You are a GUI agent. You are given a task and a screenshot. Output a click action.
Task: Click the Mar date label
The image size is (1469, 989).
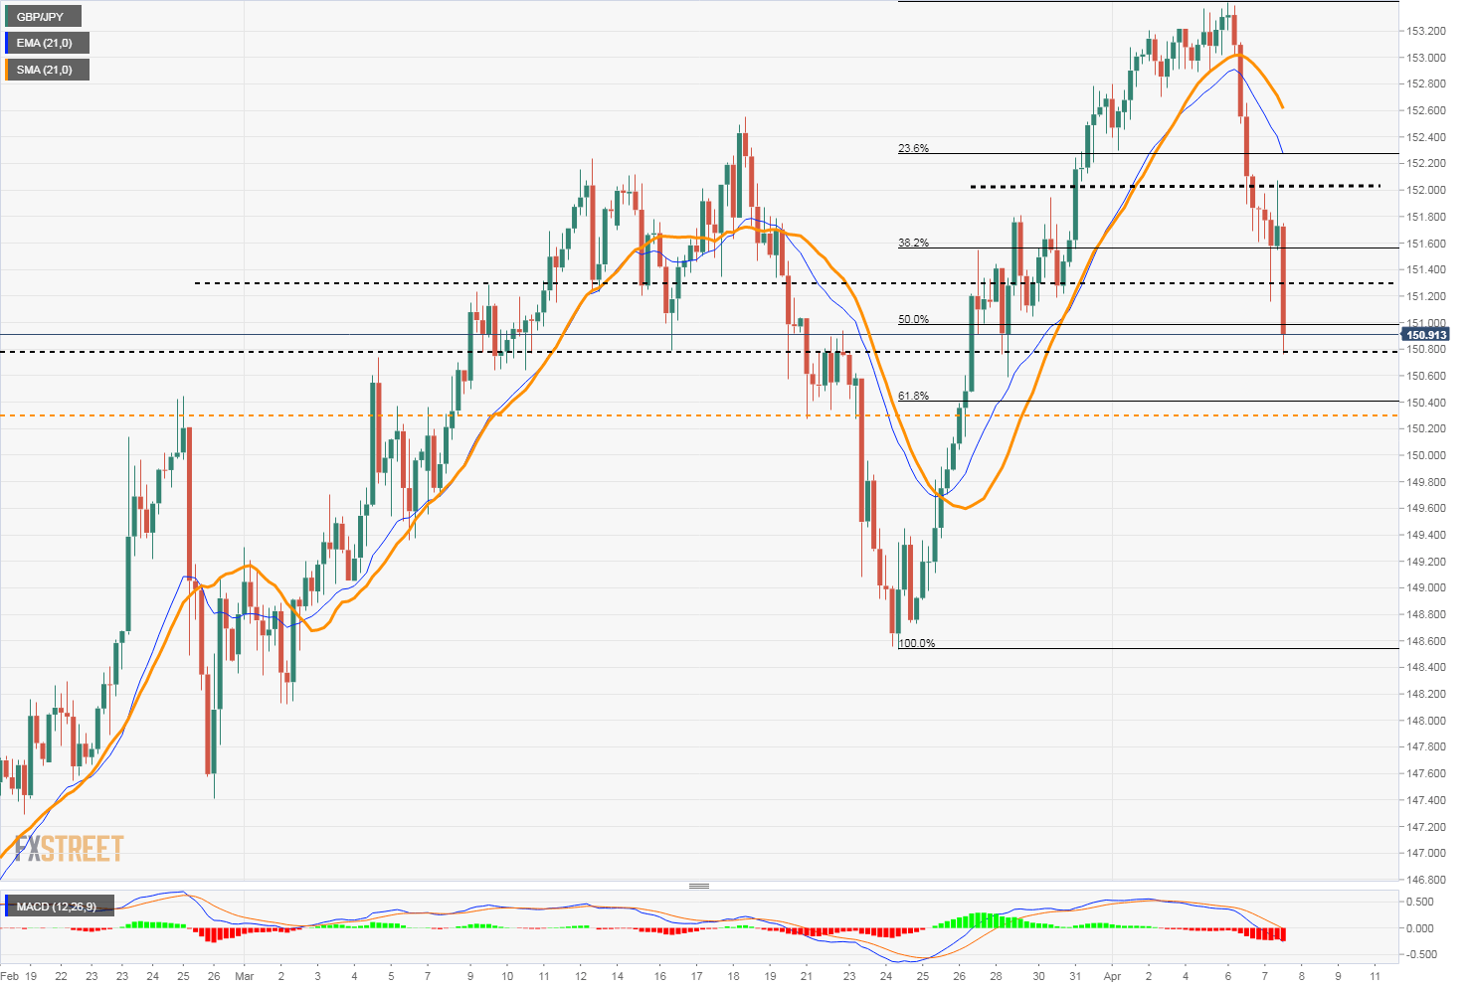click(x=245, y=976)
